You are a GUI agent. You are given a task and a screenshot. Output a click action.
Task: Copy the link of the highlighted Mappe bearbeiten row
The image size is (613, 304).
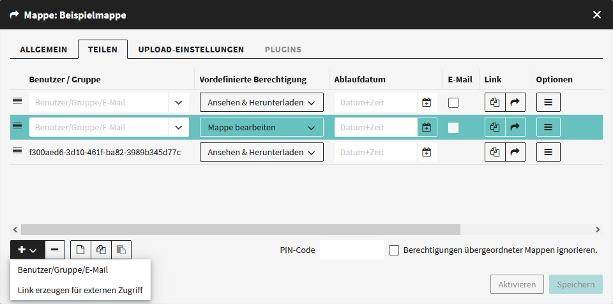(x=495, y=127)
